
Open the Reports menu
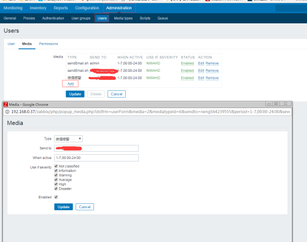61,8
